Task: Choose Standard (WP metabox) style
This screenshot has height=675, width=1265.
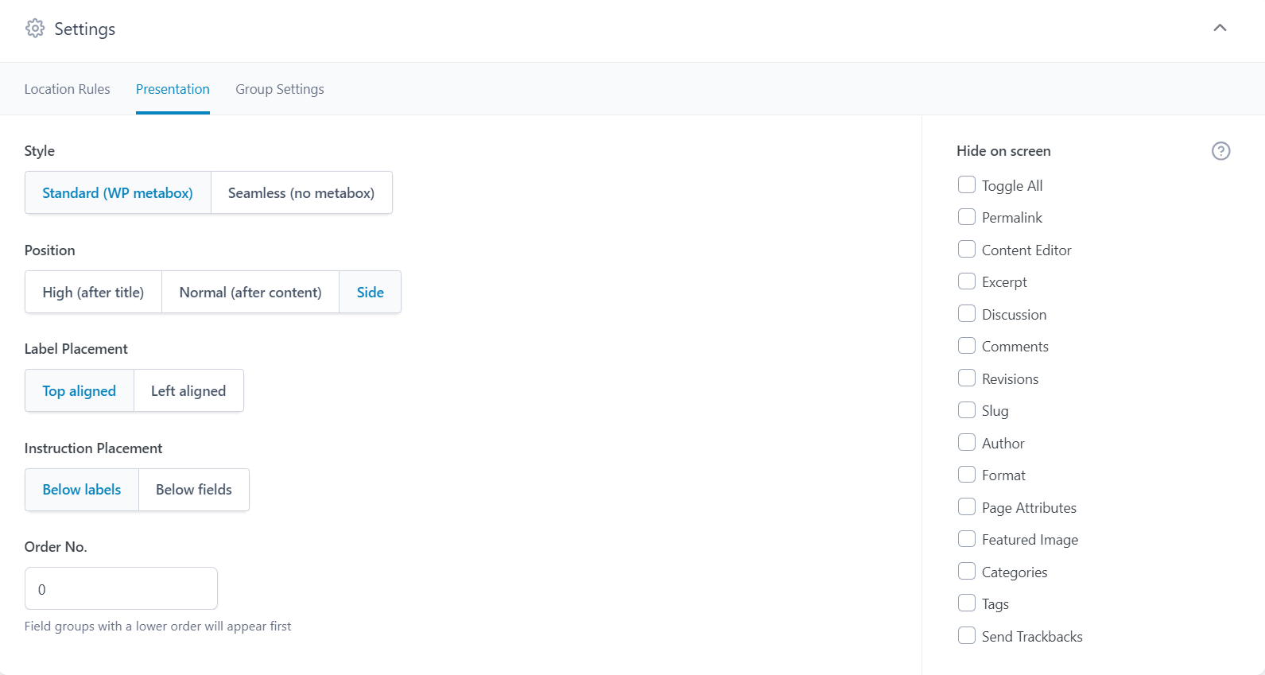Action: 118,192
